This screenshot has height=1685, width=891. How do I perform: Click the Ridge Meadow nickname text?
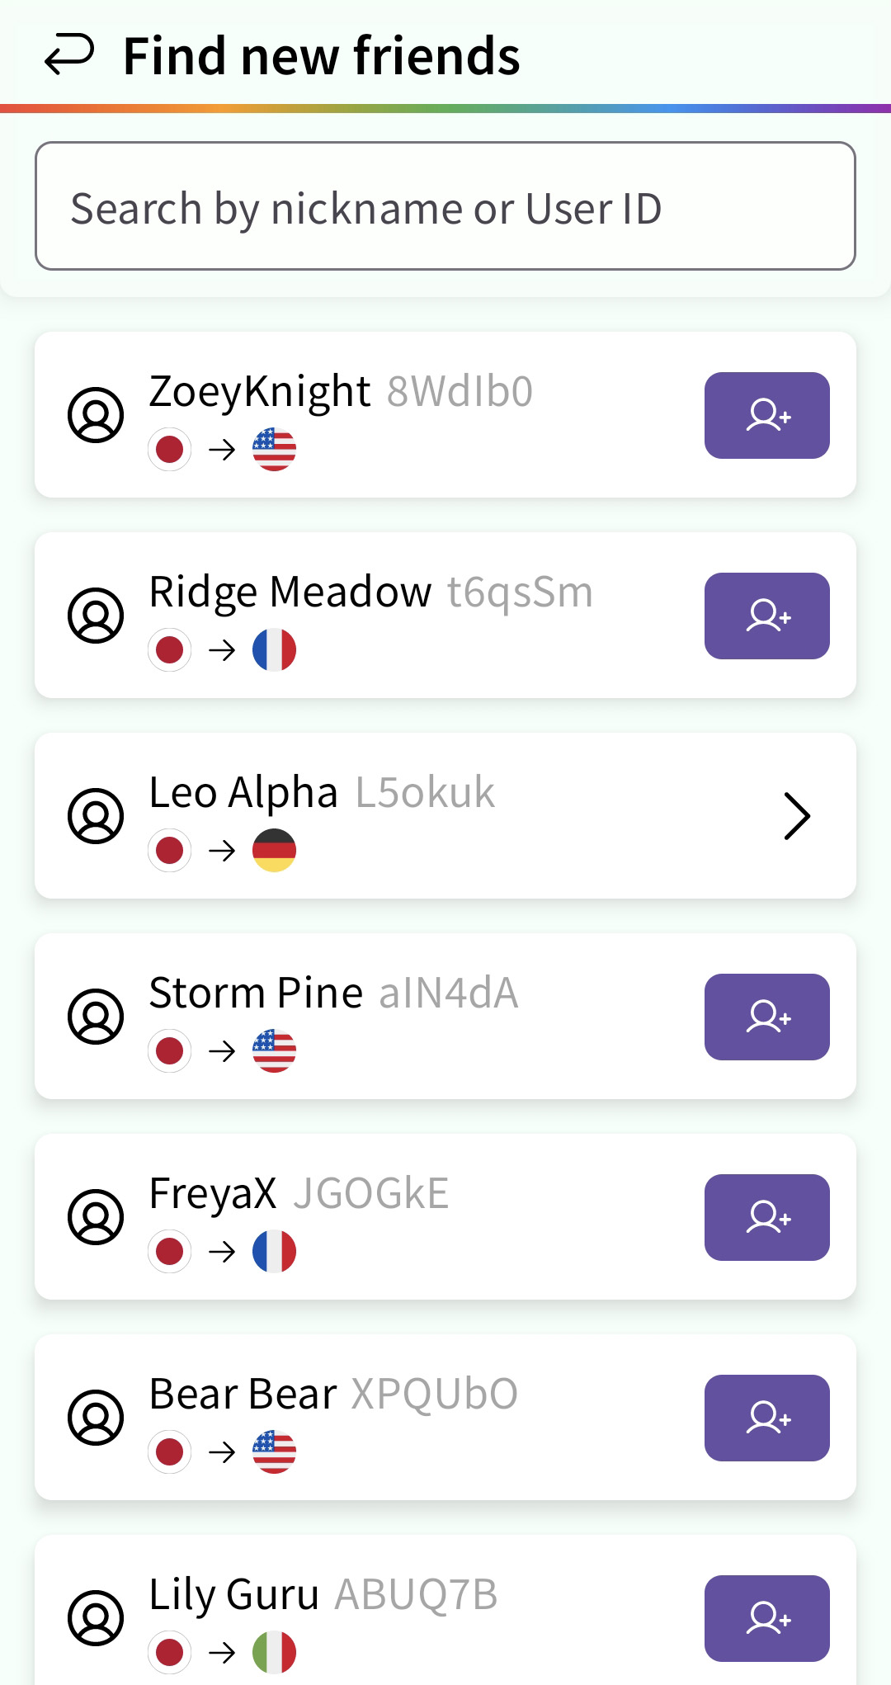tap(290, 592)
